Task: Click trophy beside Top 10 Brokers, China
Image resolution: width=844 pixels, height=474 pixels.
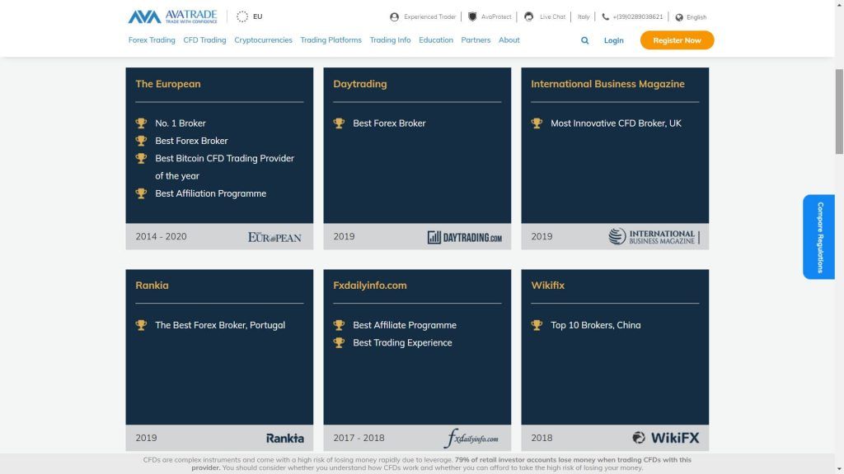Action: 537,325
